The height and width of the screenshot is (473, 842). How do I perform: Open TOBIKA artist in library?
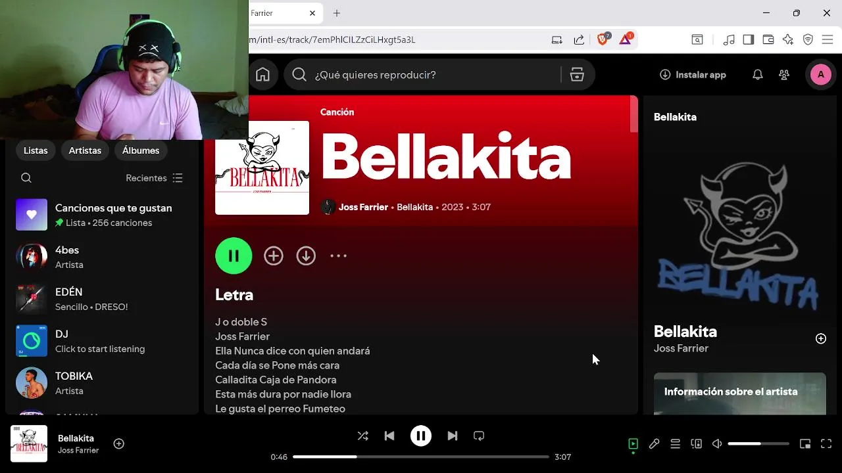click(102, 383)
